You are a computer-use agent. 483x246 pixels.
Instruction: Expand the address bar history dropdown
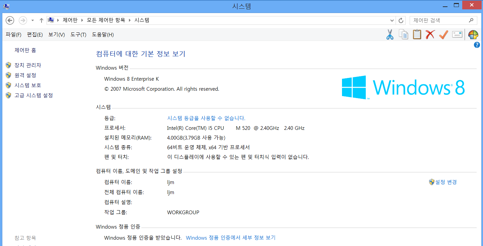point(392,20)
